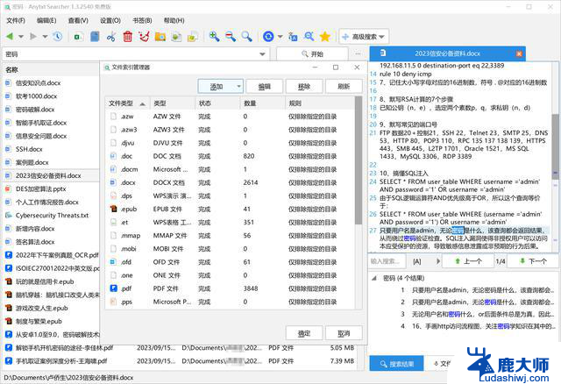The width and height of the screenshot is (561, 384).
Task: Open the 书签(B) menu
Action: pos(142,20)
